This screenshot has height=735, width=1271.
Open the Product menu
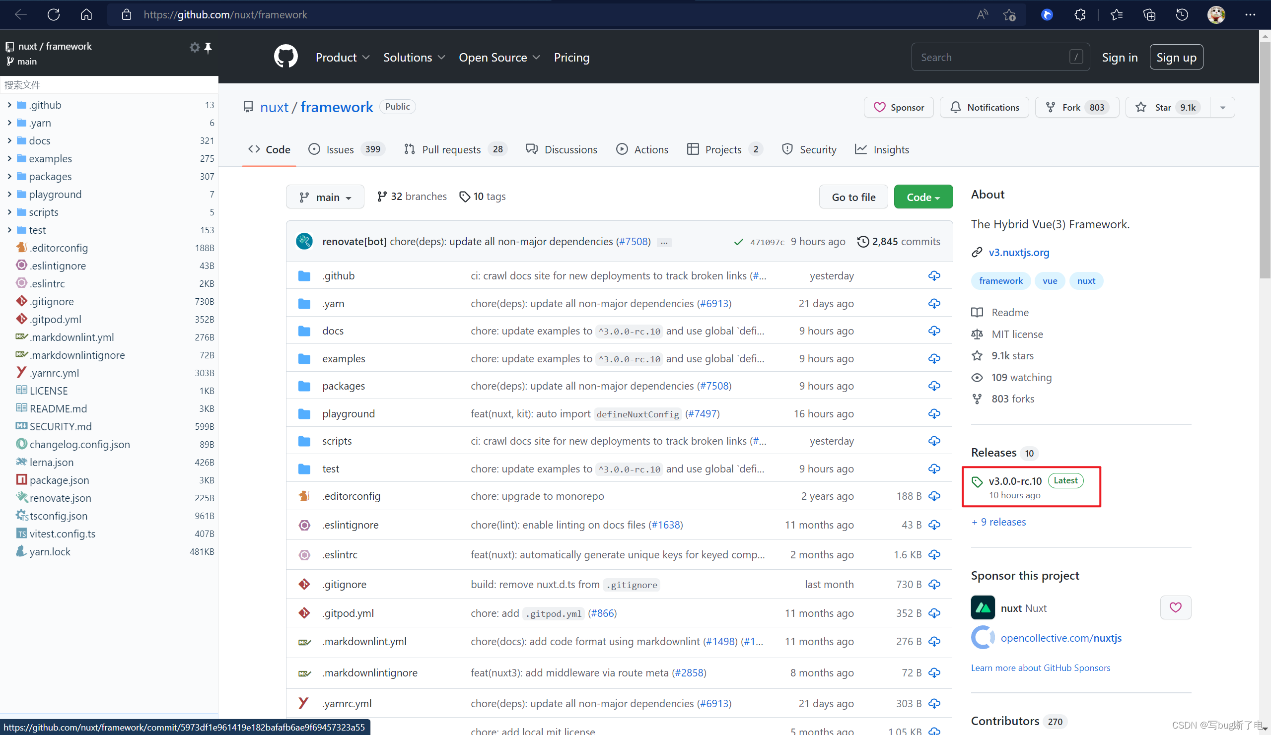(343, 58)
